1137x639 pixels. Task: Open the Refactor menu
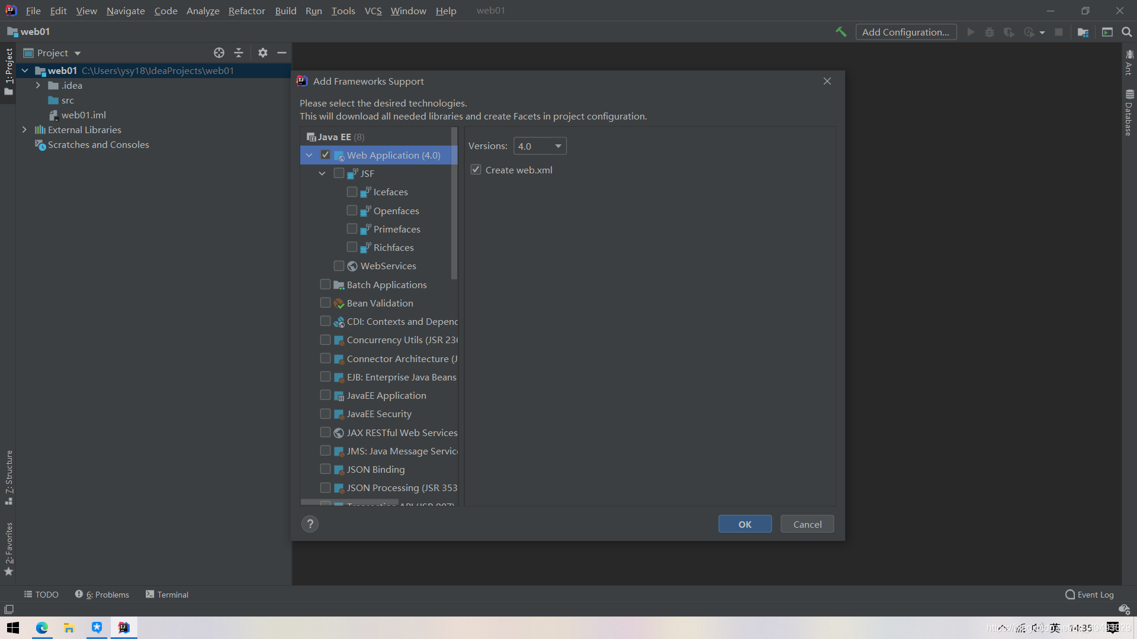pos(247,10)
